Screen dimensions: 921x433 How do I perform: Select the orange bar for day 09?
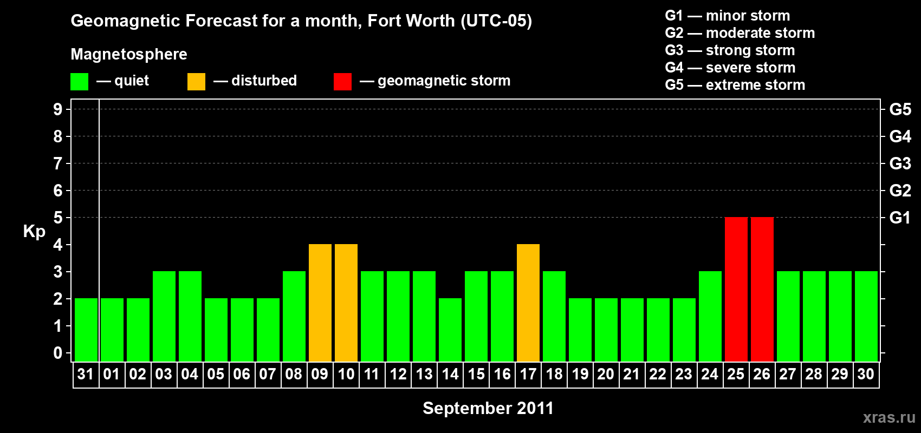[x=320, y=303]
